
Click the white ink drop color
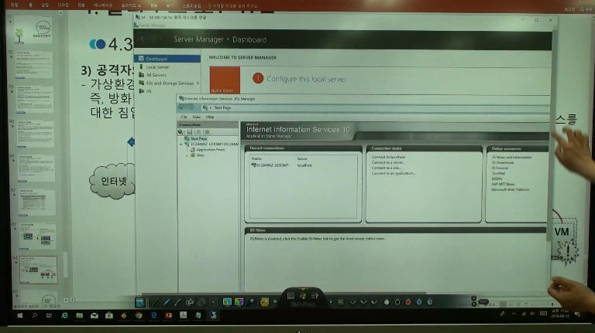pyautogui.click(x=387, y=302)
